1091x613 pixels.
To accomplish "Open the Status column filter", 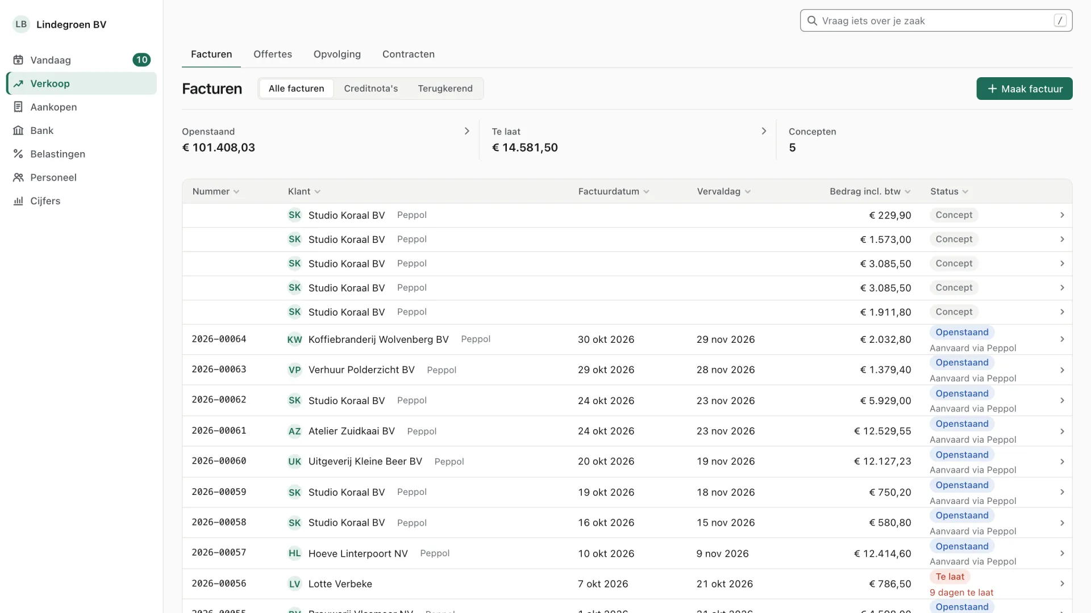I will (x=949, y=192).
